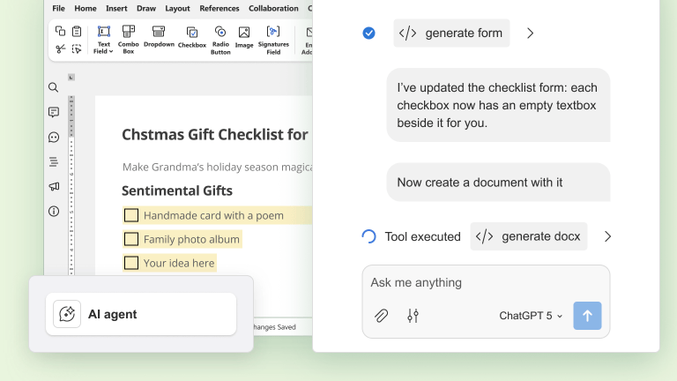This screenshot has height=381, width=677.
Task: Click the Handmade card with a poem text
Action: 213,215
